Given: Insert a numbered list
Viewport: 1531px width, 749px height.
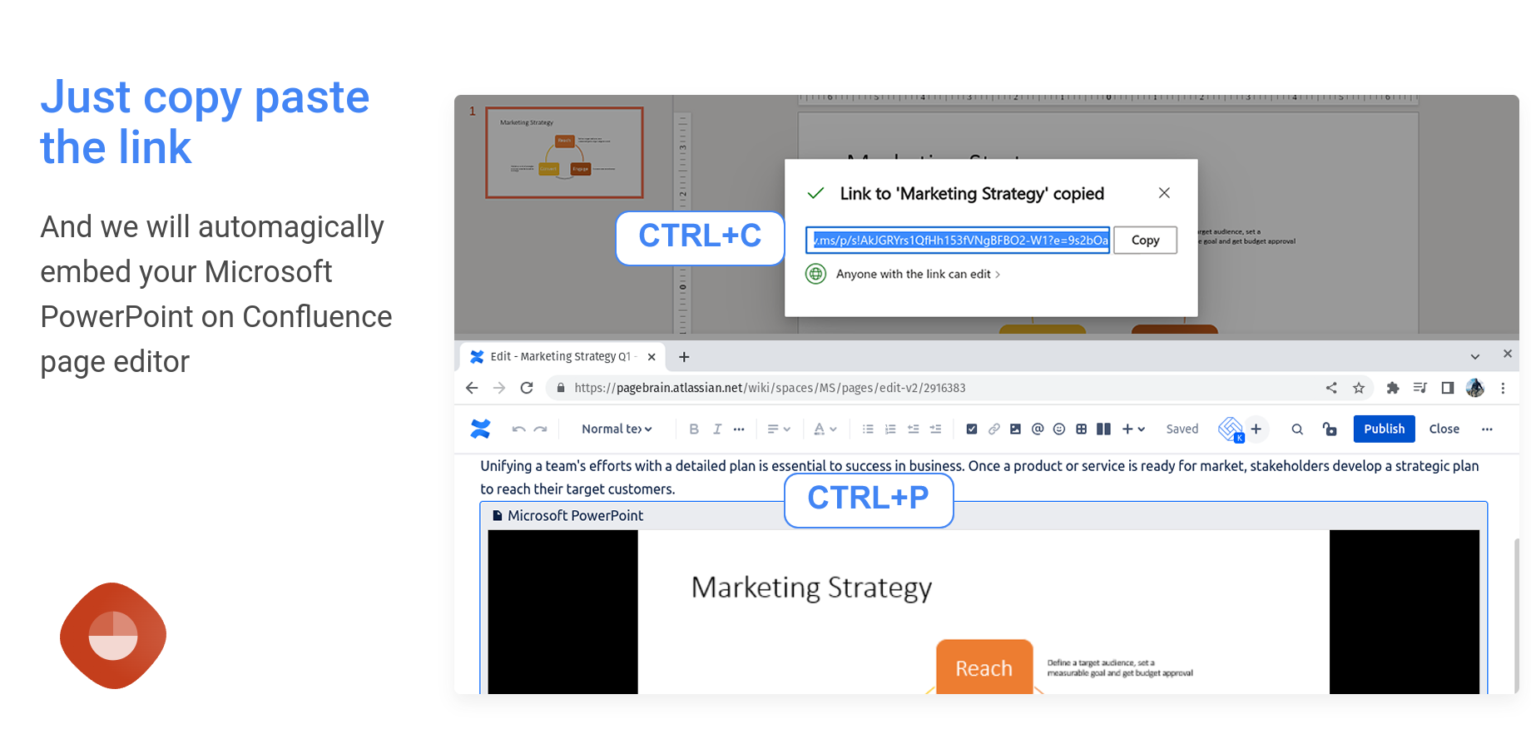Looking at the screenshot, I should click(x=890, y=429).
